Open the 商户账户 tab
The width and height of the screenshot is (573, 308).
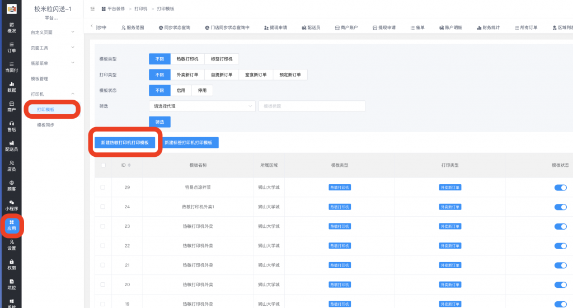pos(346,27)
